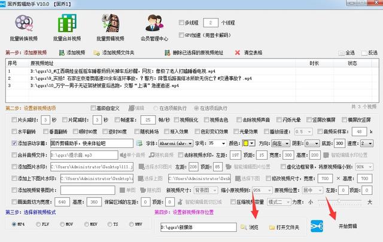Click the 浏览 folder icon
This screenshot has width=383, height=242.
pyautogui.click(x=244, y=227)
